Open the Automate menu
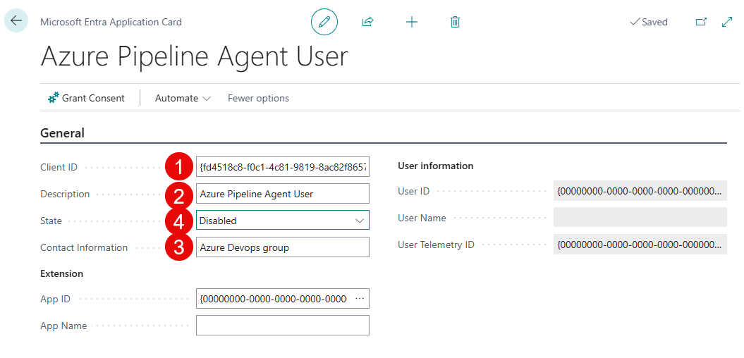Screen dimensions: 744x358 (183, 98)
